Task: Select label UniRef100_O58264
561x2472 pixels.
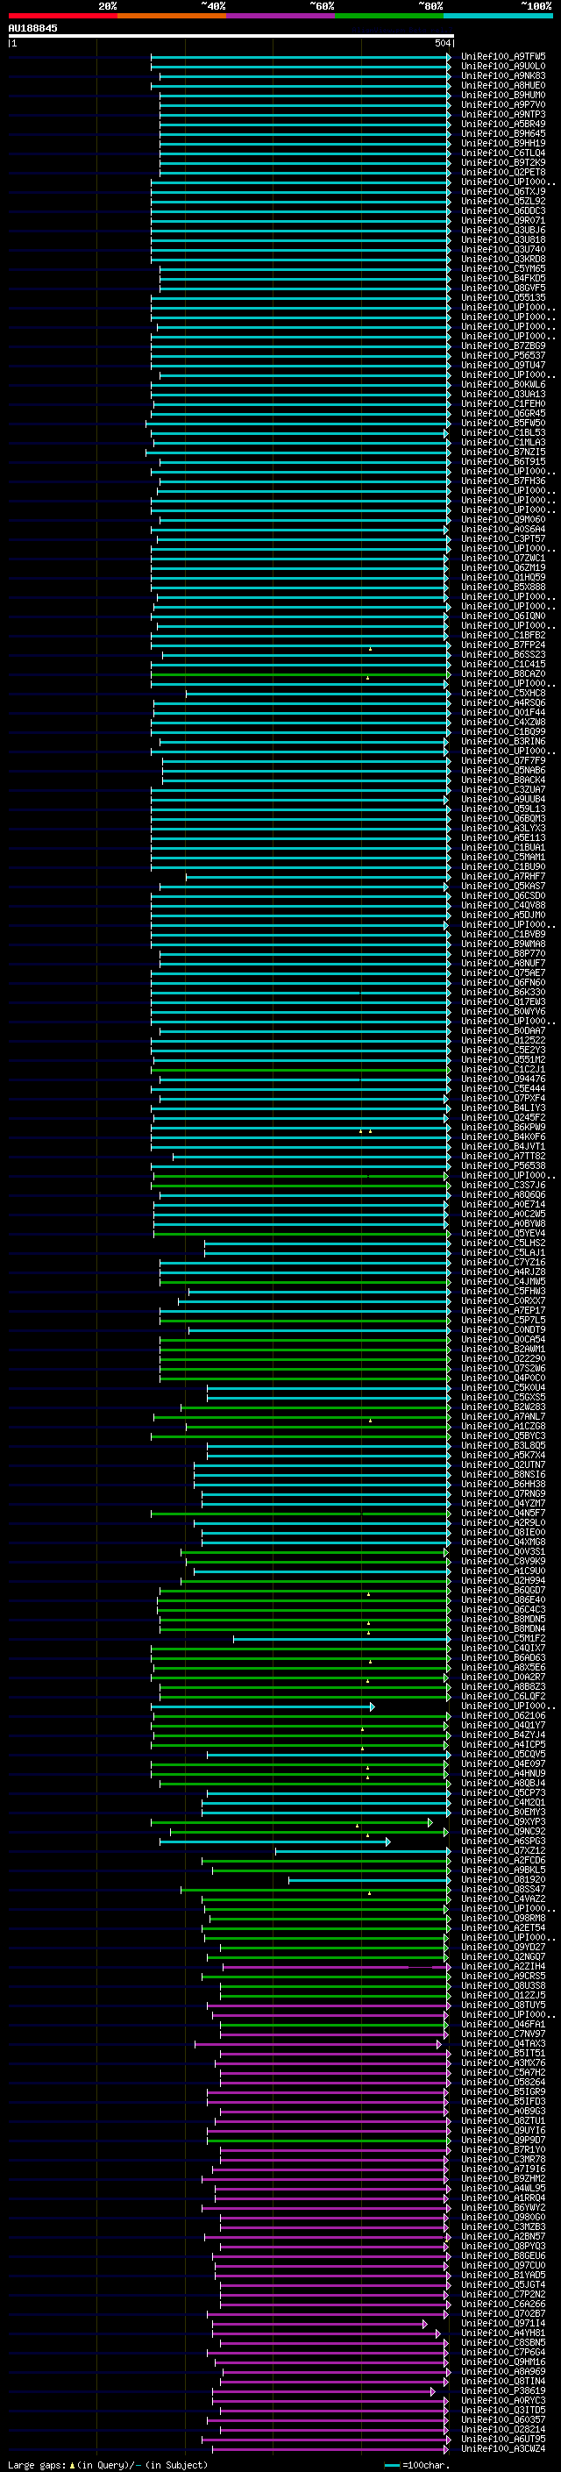Action: tap(503, 2082)
